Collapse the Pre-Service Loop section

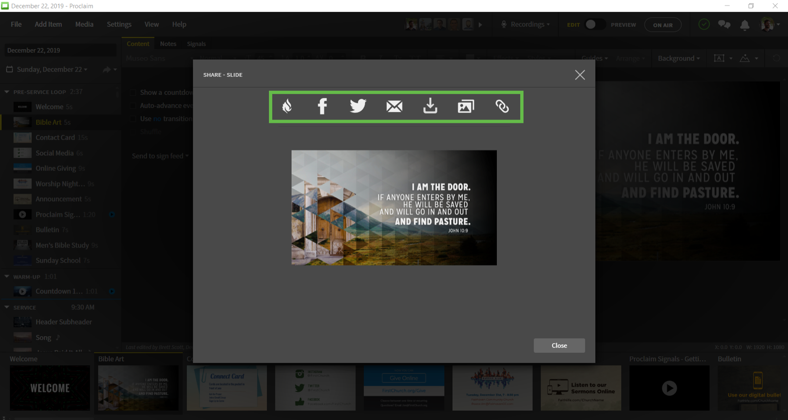(x=6, y=92)
